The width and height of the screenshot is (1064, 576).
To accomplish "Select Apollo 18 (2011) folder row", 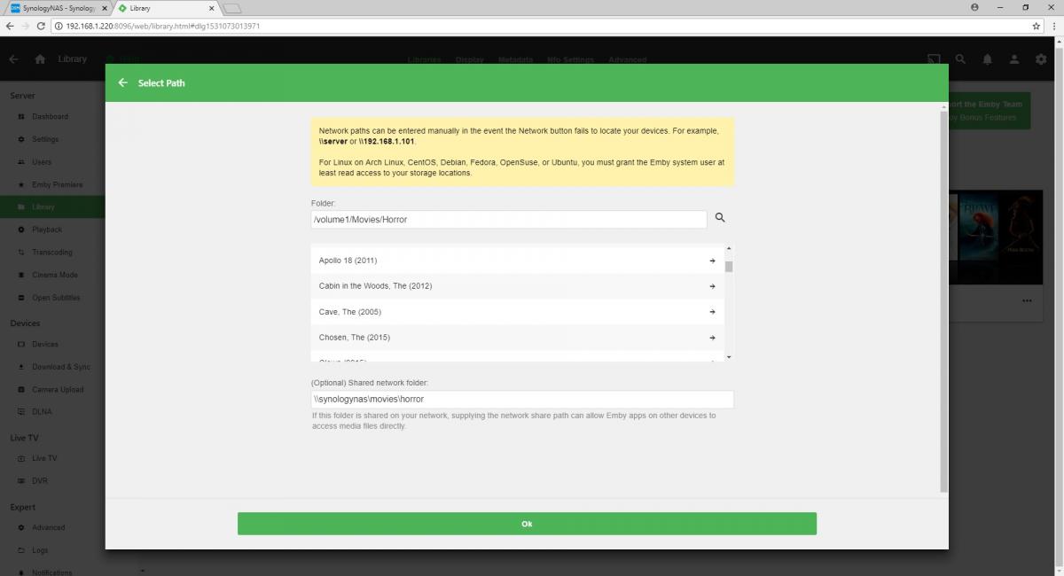I will pyautogui.click(x=517, y=261).
